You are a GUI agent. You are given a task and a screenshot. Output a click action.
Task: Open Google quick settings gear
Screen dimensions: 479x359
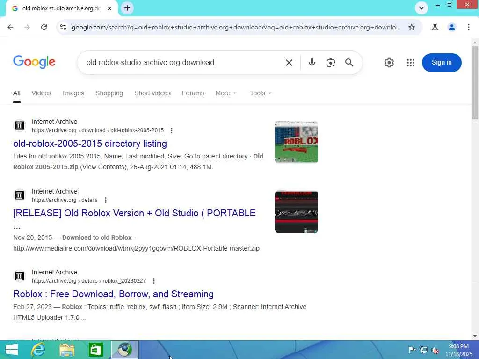pyautogui.click(x=389, y=63)
